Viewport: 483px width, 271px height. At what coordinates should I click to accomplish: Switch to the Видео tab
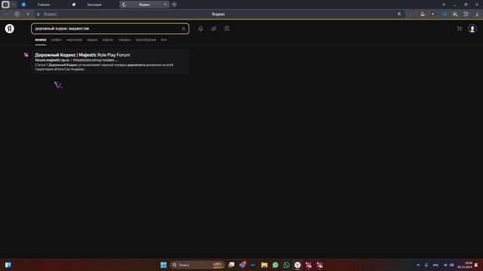[92, 40]
